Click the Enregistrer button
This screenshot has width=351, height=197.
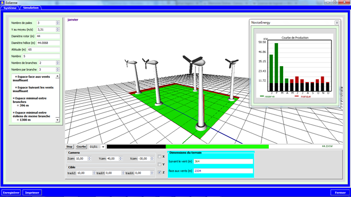(11, 192)
